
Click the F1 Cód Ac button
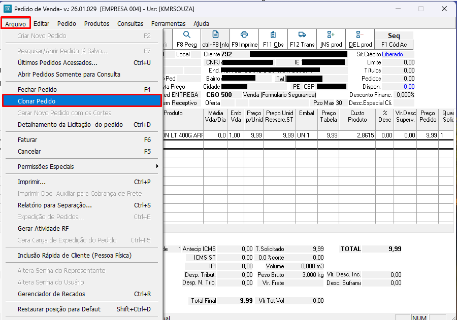[x=394, y=45]
